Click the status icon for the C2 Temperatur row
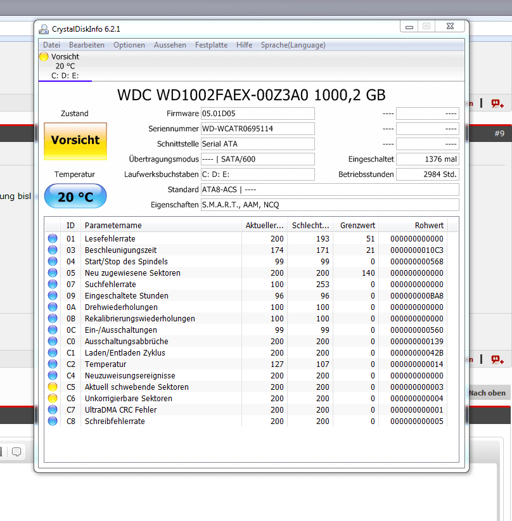 [x=53, y=364]
